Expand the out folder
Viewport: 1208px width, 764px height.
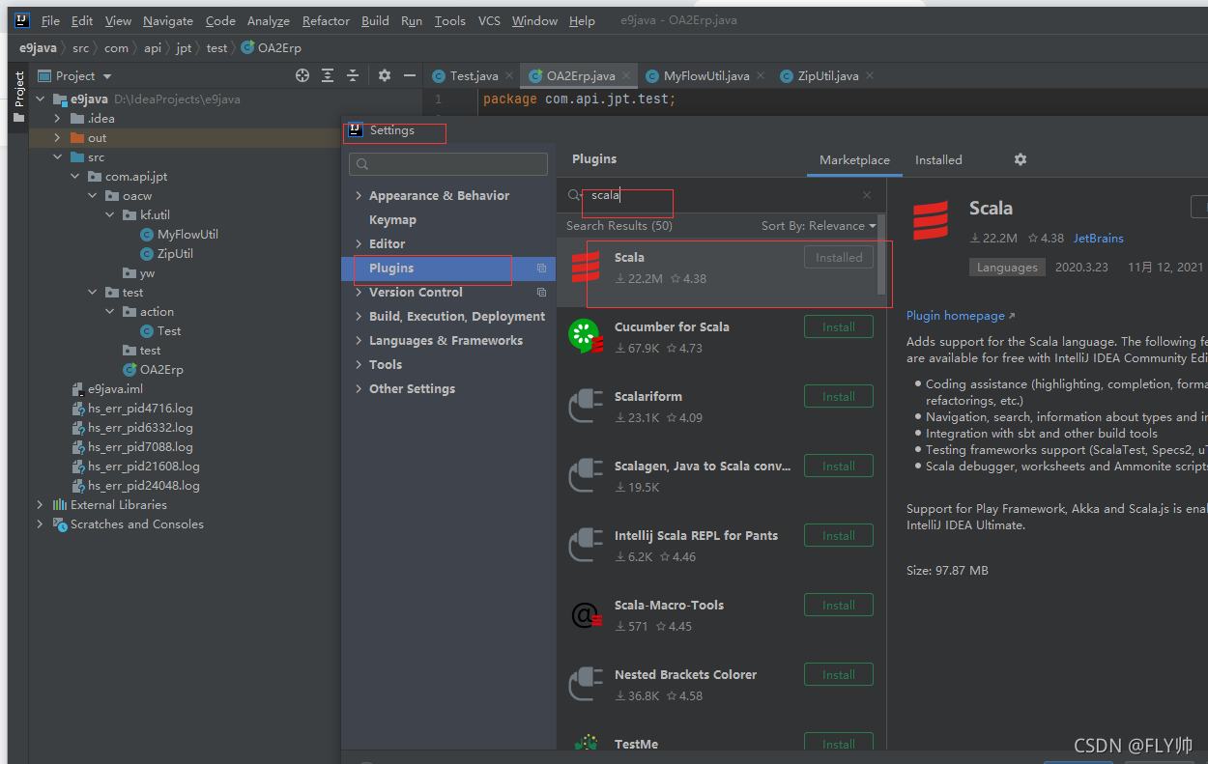[57, 137]
